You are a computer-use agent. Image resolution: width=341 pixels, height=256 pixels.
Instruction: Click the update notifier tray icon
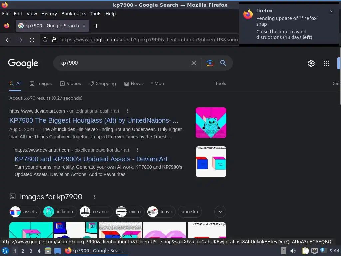point(323,251)
